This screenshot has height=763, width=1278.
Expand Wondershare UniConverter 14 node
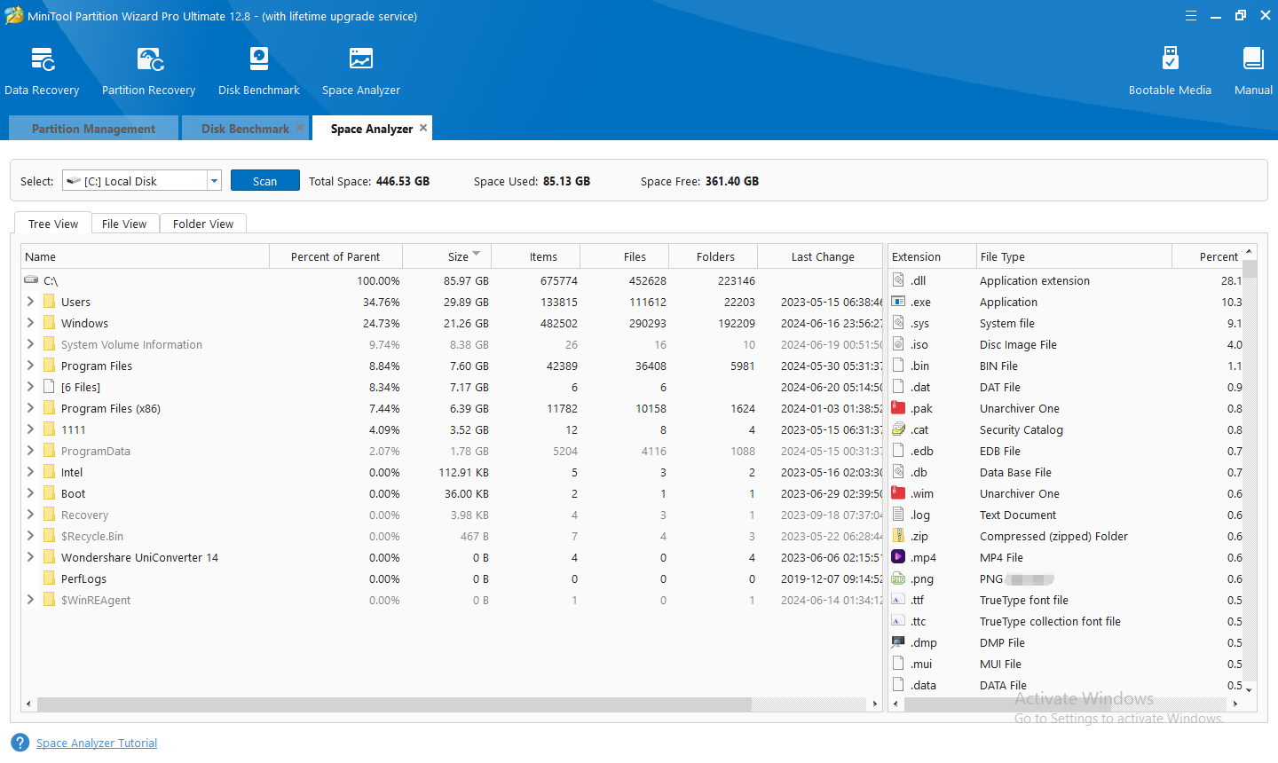point(30,557)
